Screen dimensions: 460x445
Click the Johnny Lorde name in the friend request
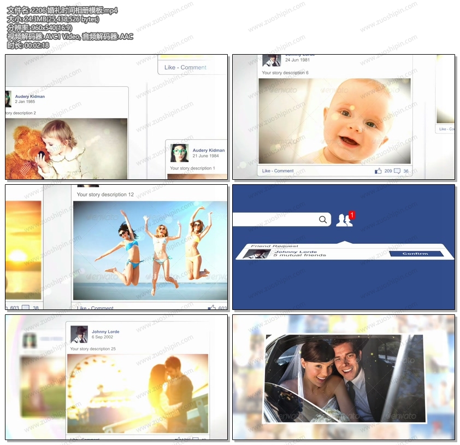[296, 252]
